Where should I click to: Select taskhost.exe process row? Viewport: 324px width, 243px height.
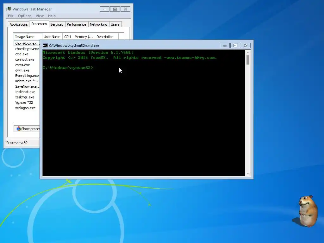tap(27, 92)
